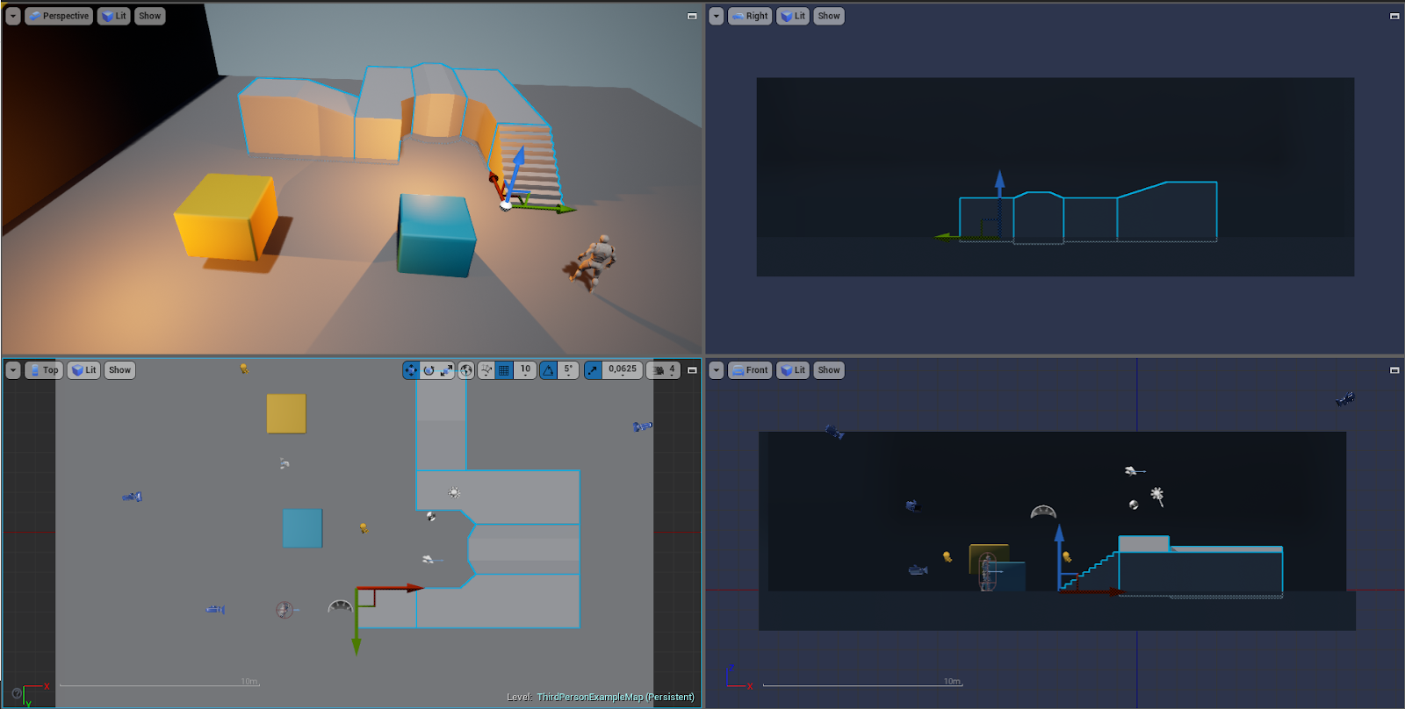
Task: Open scale snap value dropdown showing 0,0625
Action: 623,370
